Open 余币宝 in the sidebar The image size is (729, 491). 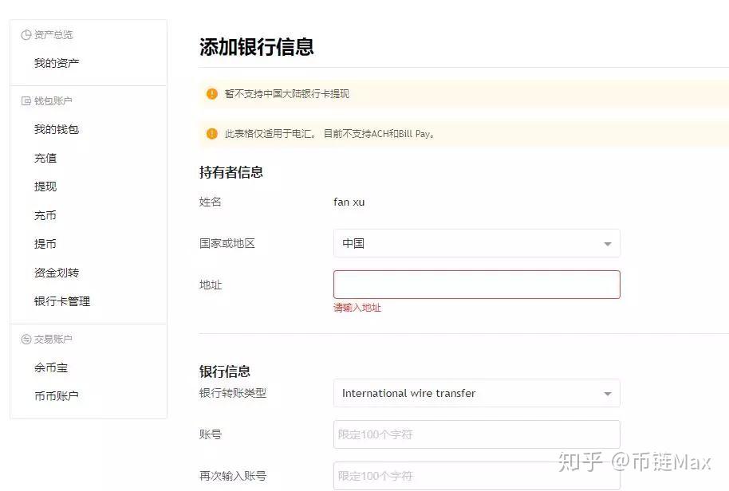pyautogui.click(x=51, y=368)
